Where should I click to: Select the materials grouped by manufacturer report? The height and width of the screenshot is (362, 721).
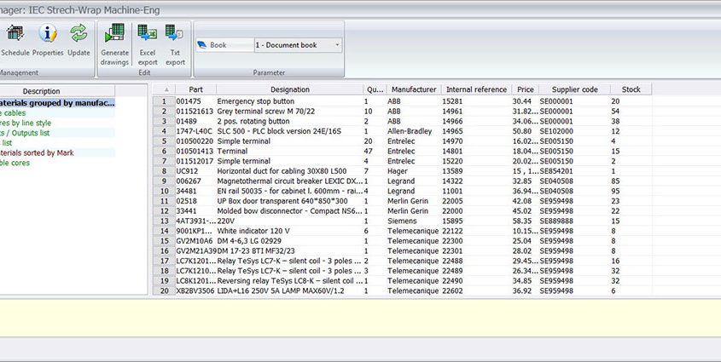pos(57,103)
